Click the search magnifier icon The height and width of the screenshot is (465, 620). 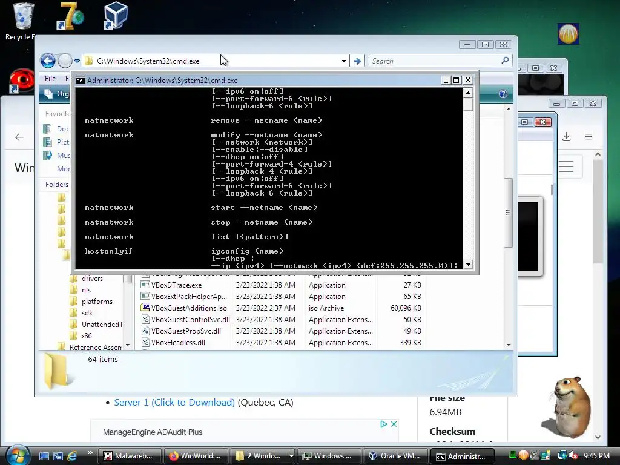pyautogui.click(x=505, y=61)
